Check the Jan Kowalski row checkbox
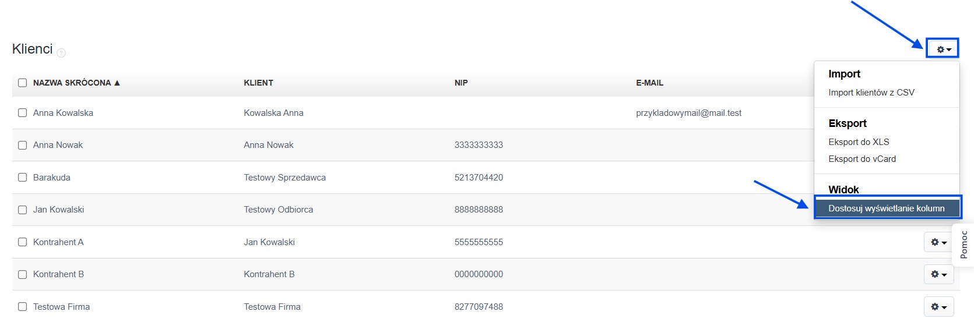This screenshot has width=974, height=322. pyautogui.click(x=22, y=210)
